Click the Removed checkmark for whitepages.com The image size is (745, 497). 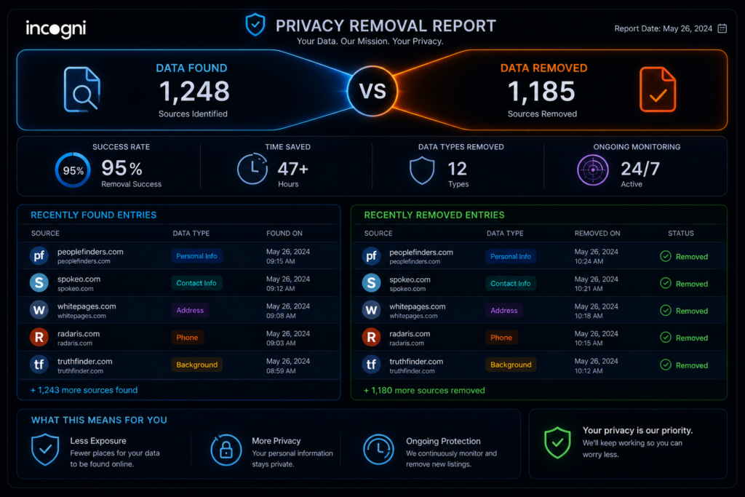point(665,310)
